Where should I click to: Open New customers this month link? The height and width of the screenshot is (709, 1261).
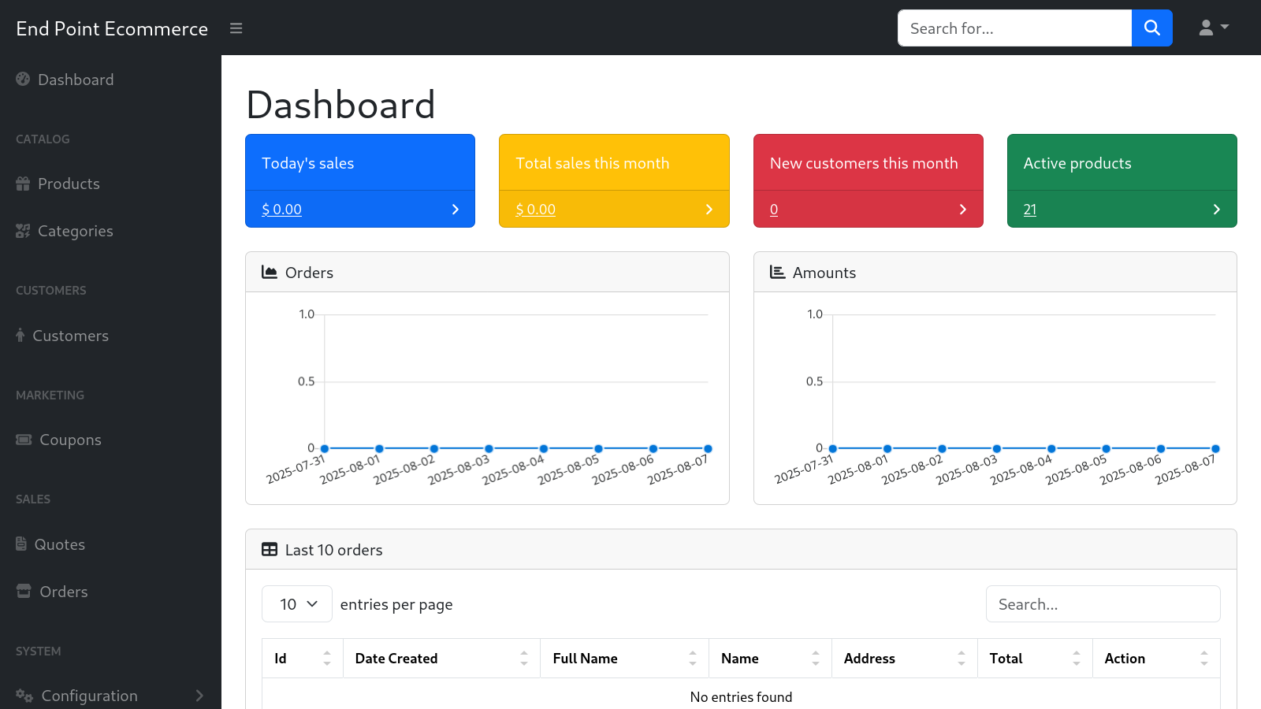point(773,209)
